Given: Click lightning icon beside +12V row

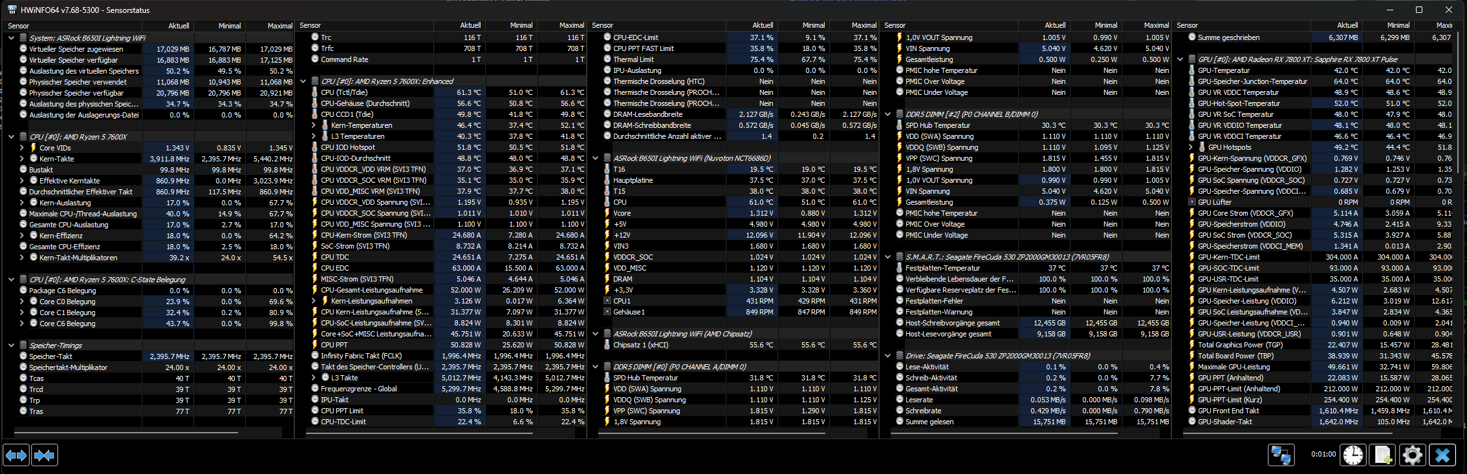Looking at the screenshot, I should pos(607,235).
